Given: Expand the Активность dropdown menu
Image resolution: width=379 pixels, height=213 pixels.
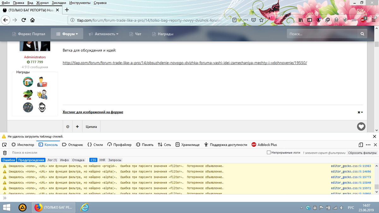Looking at the screenshot, I should (104, 34).
